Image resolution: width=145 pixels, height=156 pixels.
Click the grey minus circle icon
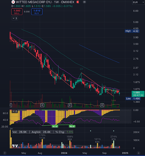85,2
